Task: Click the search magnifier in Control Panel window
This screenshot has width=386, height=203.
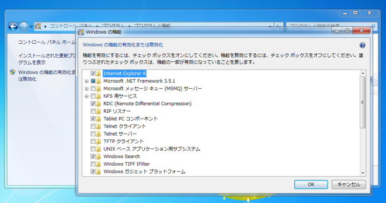Action: pos(374,26)
